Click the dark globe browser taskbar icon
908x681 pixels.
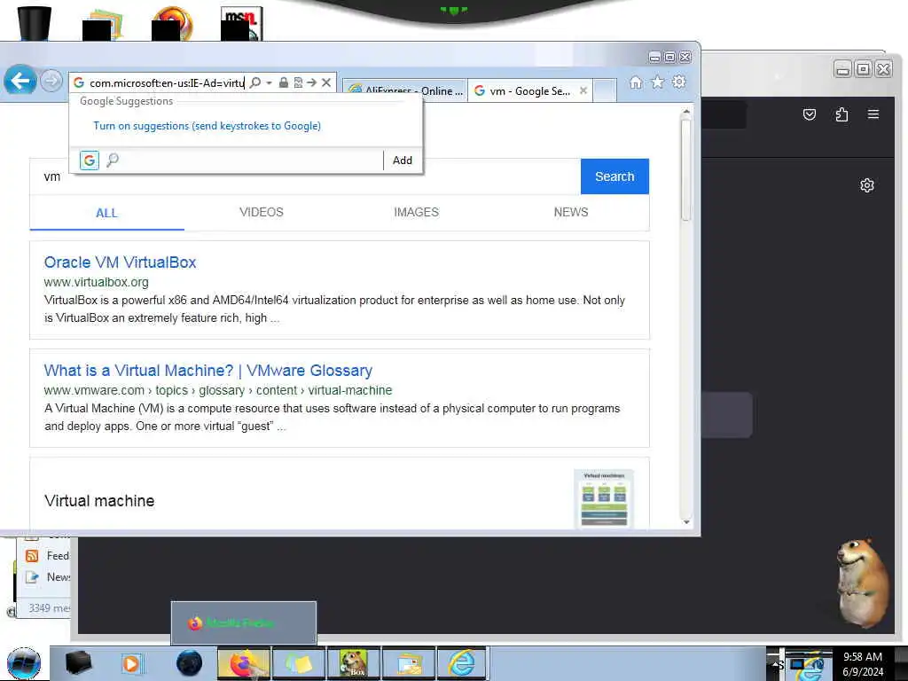(x=189, y=663)
